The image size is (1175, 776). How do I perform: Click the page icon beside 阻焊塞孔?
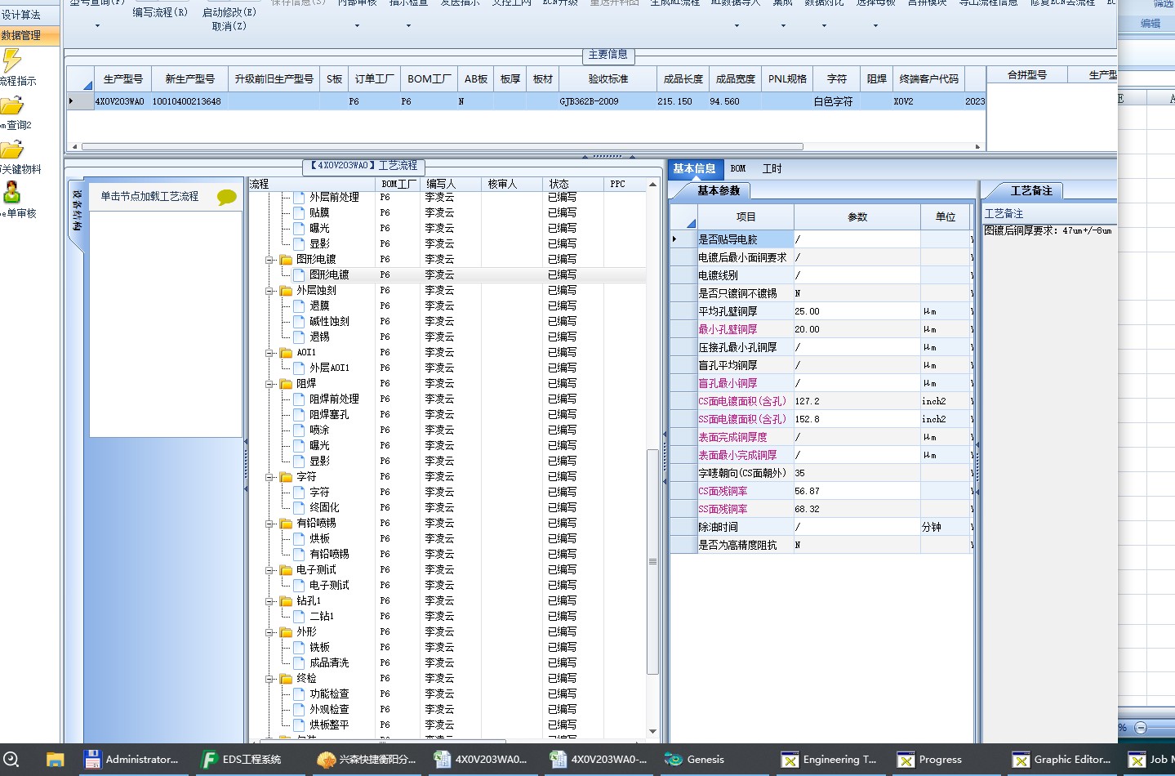299,414
